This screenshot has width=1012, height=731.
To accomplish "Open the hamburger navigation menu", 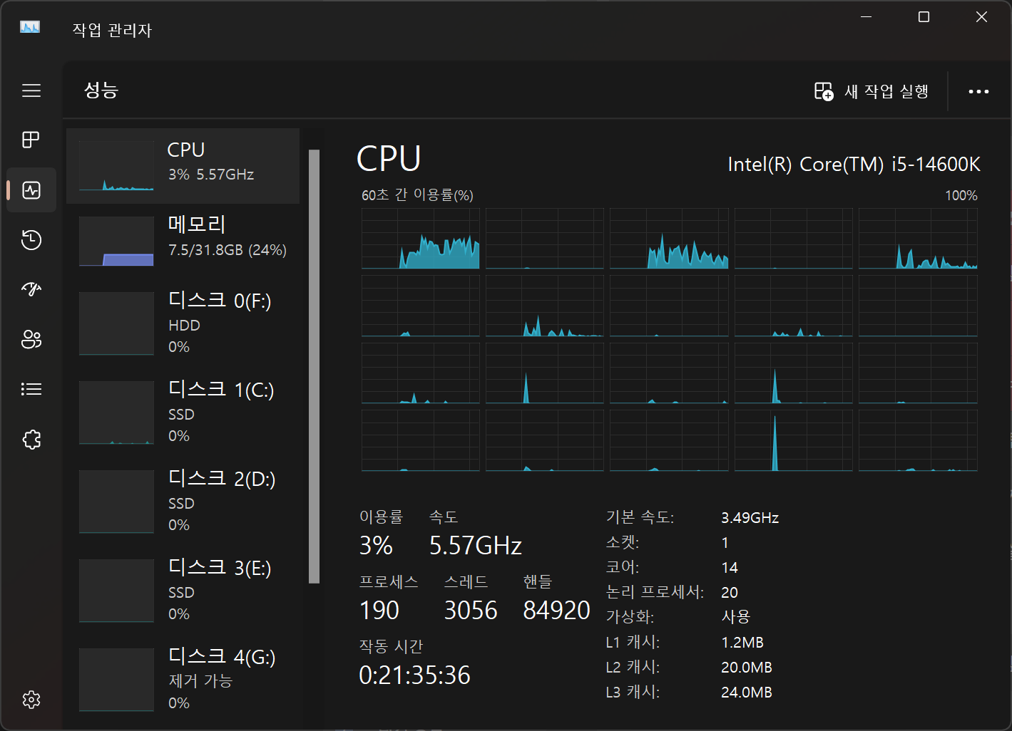I will point(31,90).
